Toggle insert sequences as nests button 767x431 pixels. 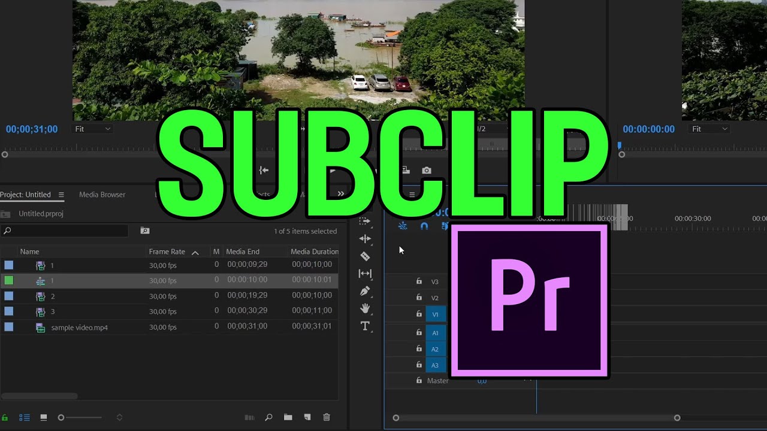403,226
